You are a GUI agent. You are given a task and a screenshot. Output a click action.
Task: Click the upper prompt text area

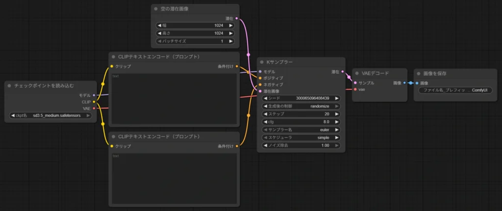point(174,99)
